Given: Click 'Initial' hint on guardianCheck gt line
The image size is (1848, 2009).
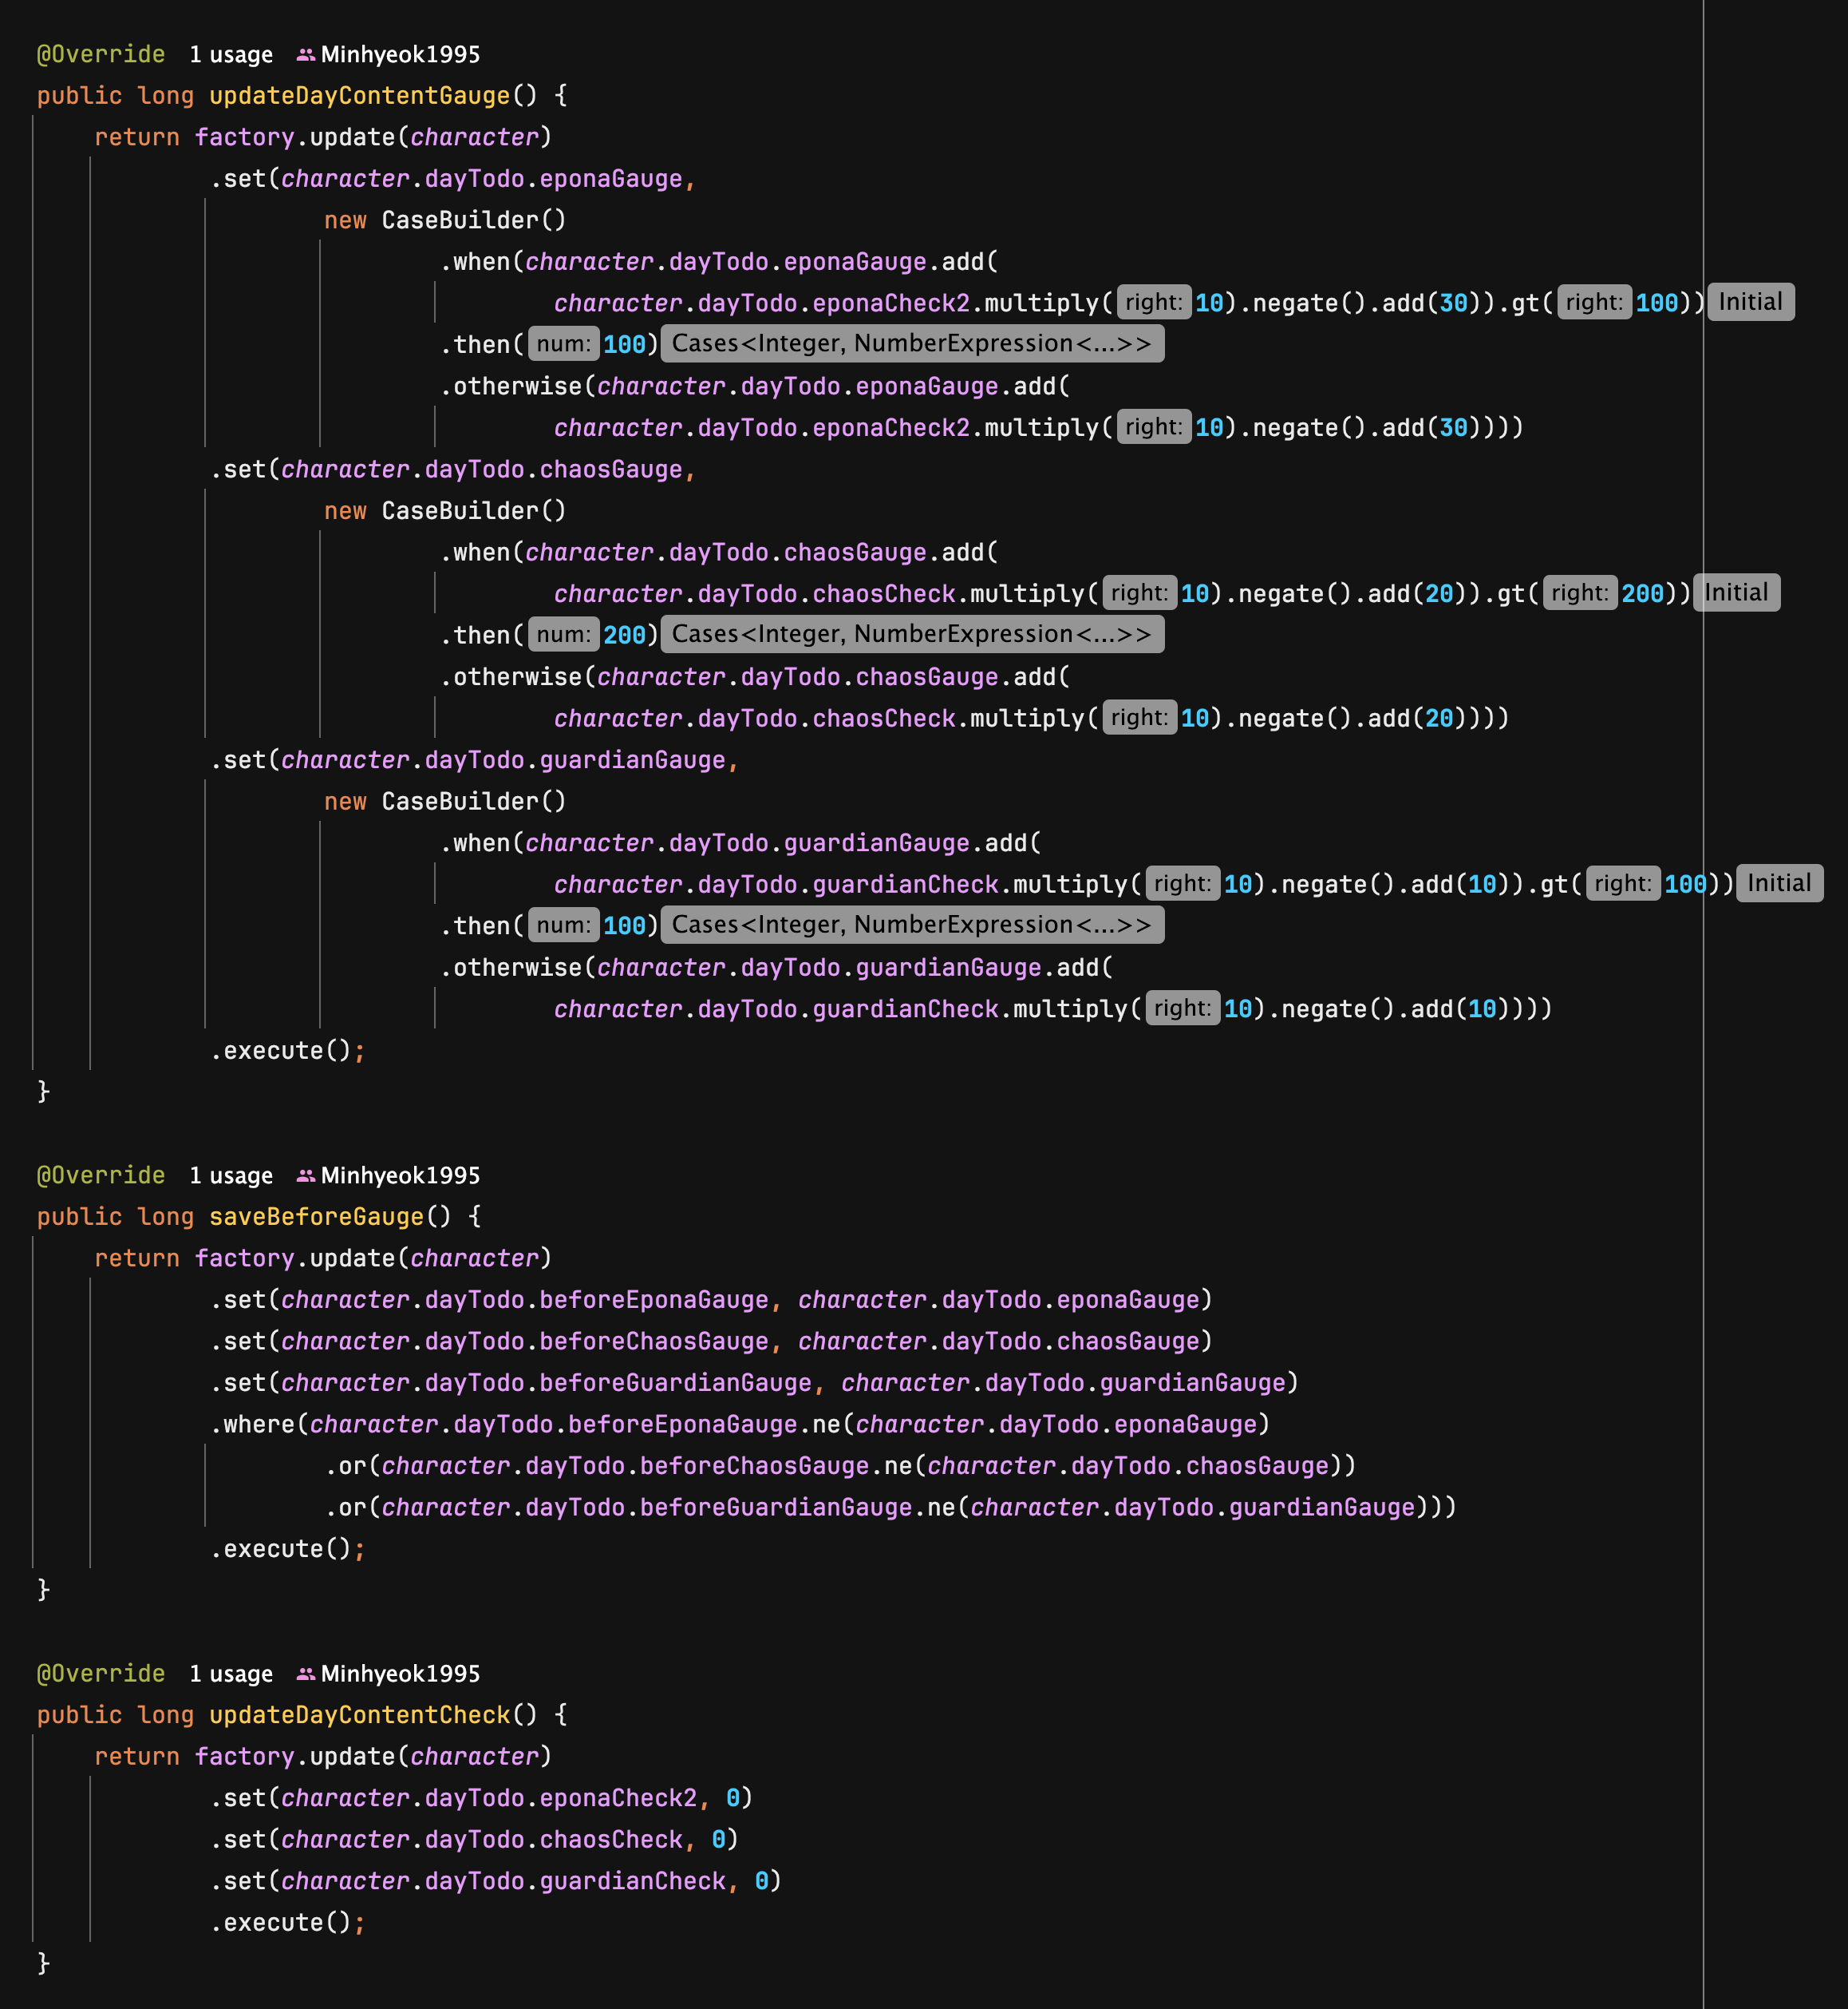Looking at the screenshot, I should [x=1779, y=883].
